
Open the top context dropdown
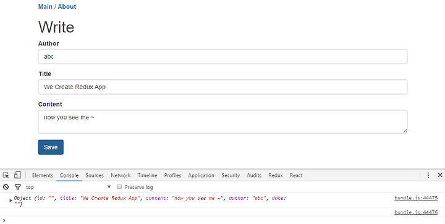[x=68, y=187]
